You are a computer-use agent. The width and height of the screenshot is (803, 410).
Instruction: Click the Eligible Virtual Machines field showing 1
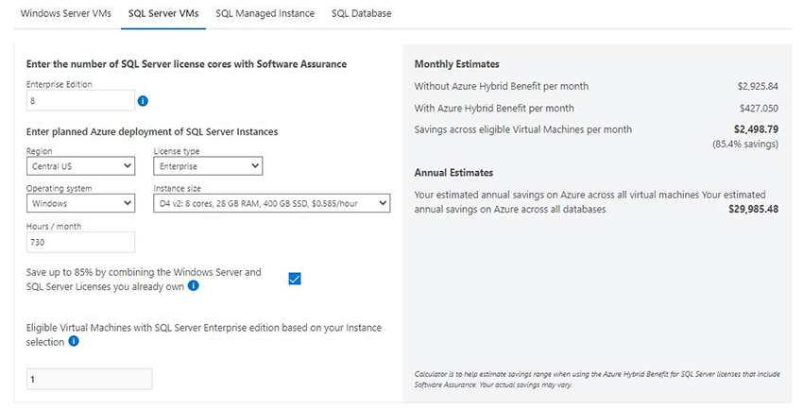(90, 379)
